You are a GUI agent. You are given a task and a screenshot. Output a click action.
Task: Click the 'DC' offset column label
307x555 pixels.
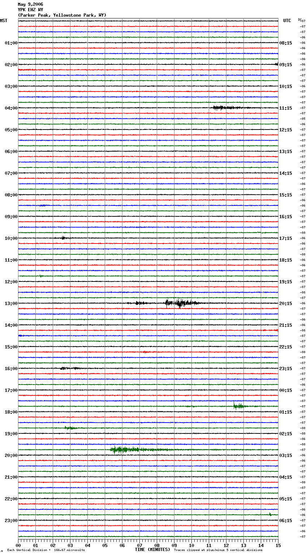300,20
